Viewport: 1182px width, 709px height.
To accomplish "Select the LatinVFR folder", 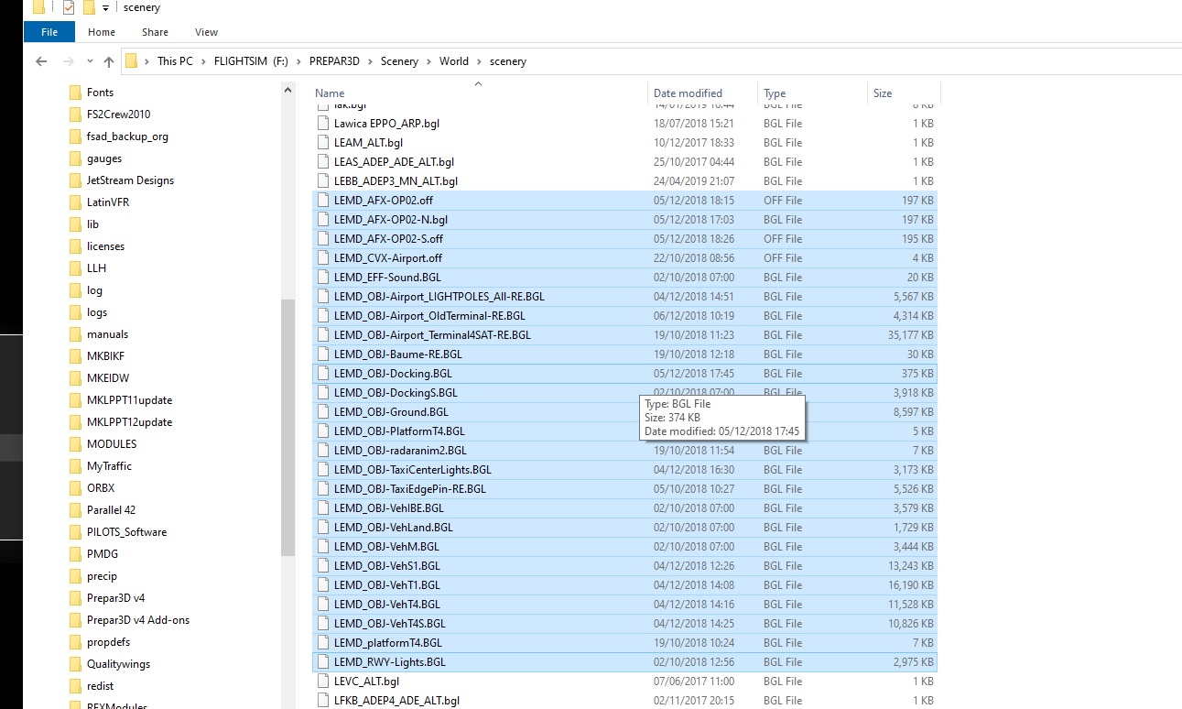I will [107, 202].
